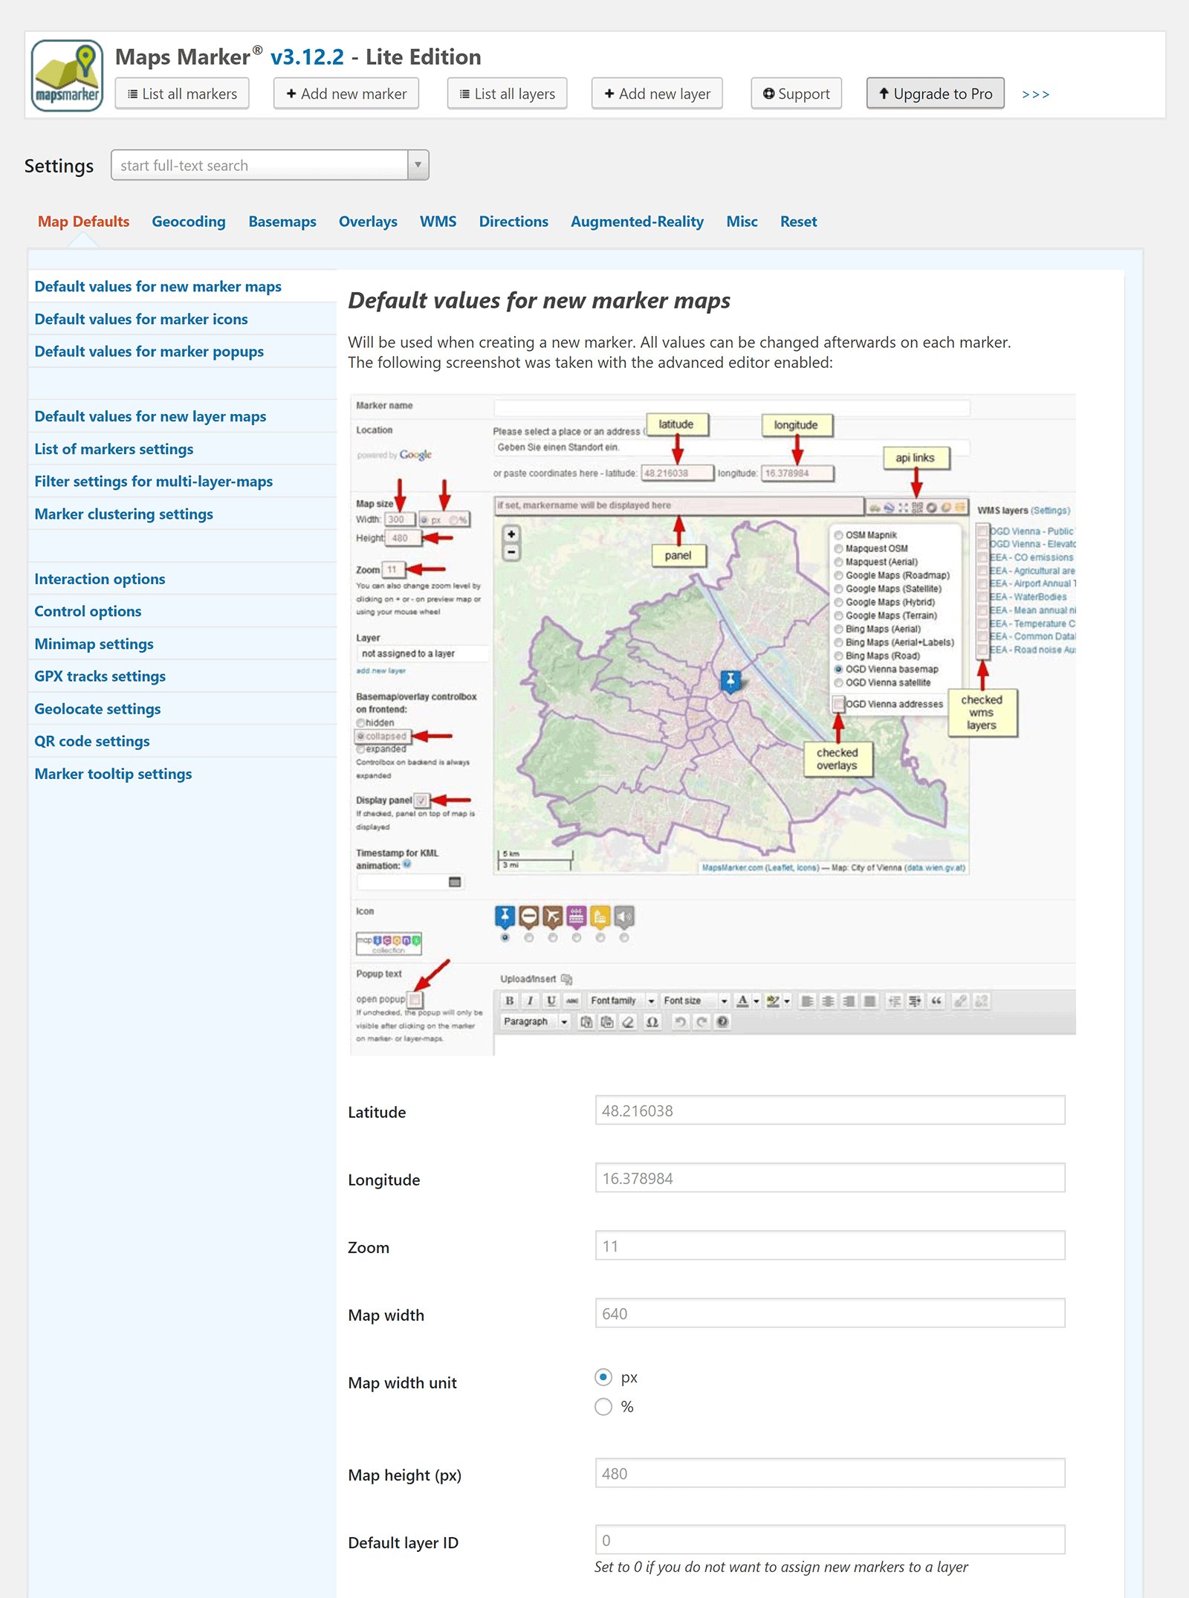Click into the Map width field
Image resolution: width=1189 pixels, height=1598 pixels.
[x=830, y=1313]
